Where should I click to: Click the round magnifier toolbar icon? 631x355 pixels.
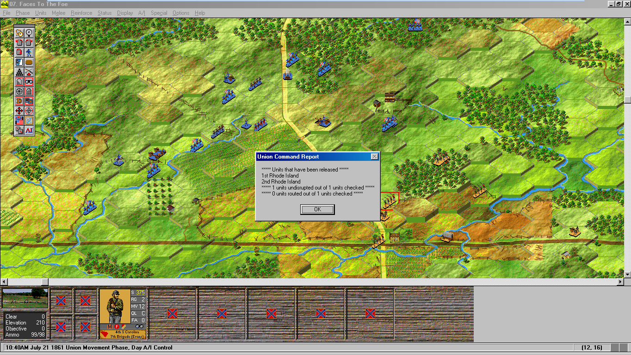[x=29, y=33]
